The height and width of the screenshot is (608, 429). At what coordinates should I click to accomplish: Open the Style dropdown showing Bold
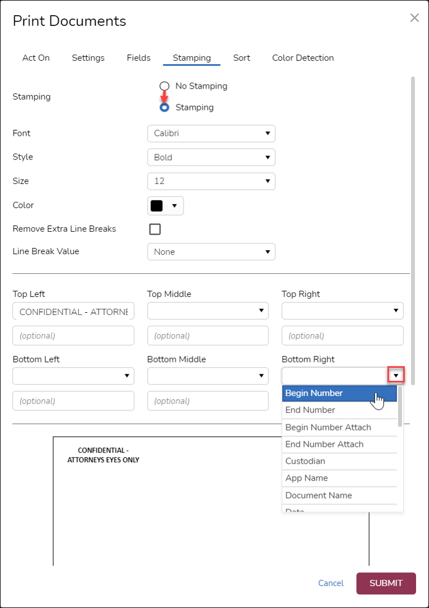click(x=211, y=157)
